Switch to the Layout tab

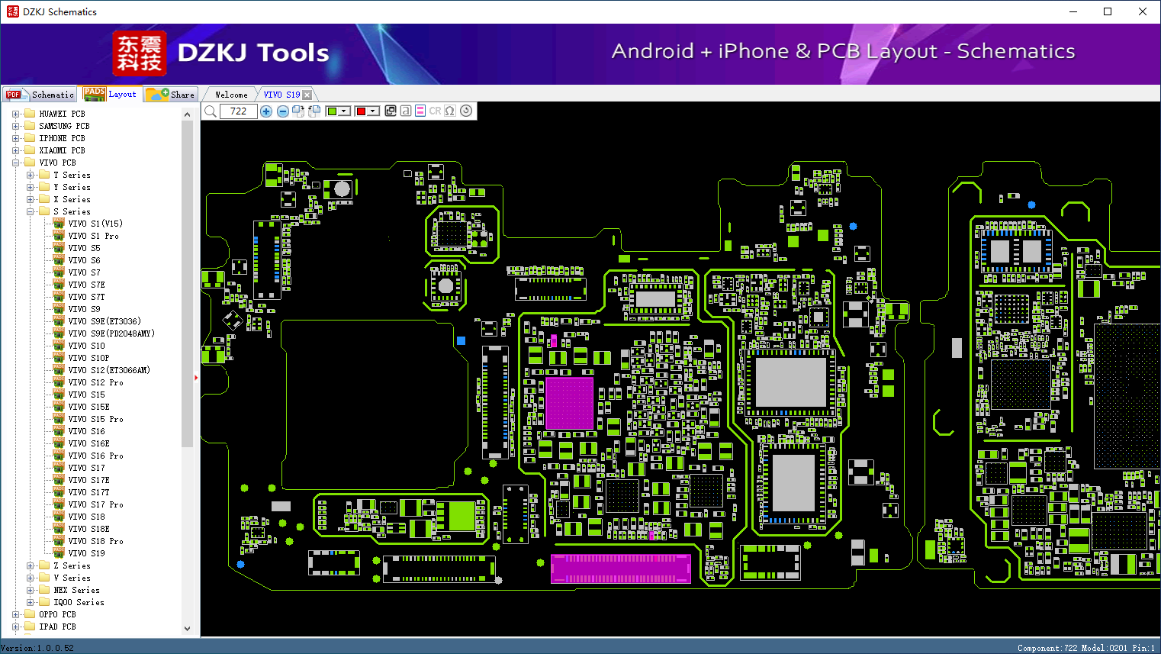point(111,94)
